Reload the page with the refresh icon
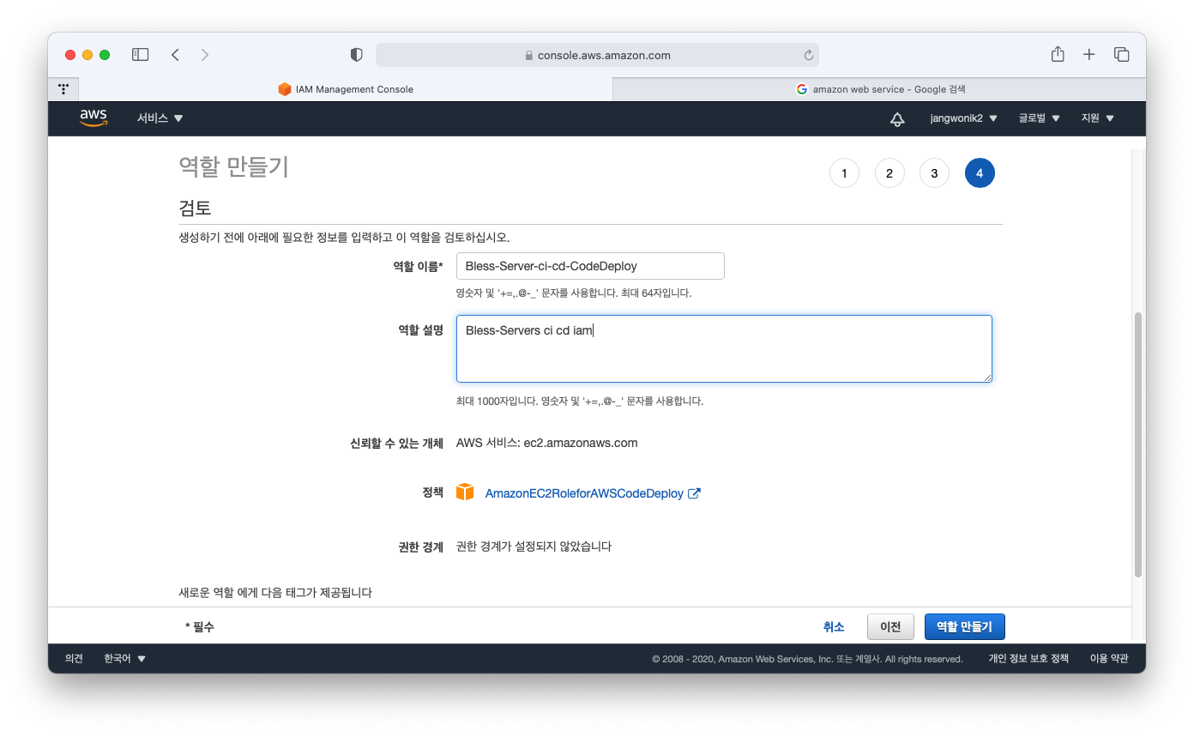The height and width of the screenshot is (737, 1194). coord(808,55)
